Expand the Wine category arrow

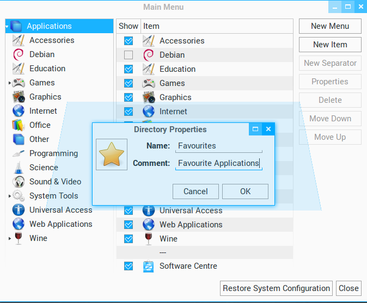9,239
